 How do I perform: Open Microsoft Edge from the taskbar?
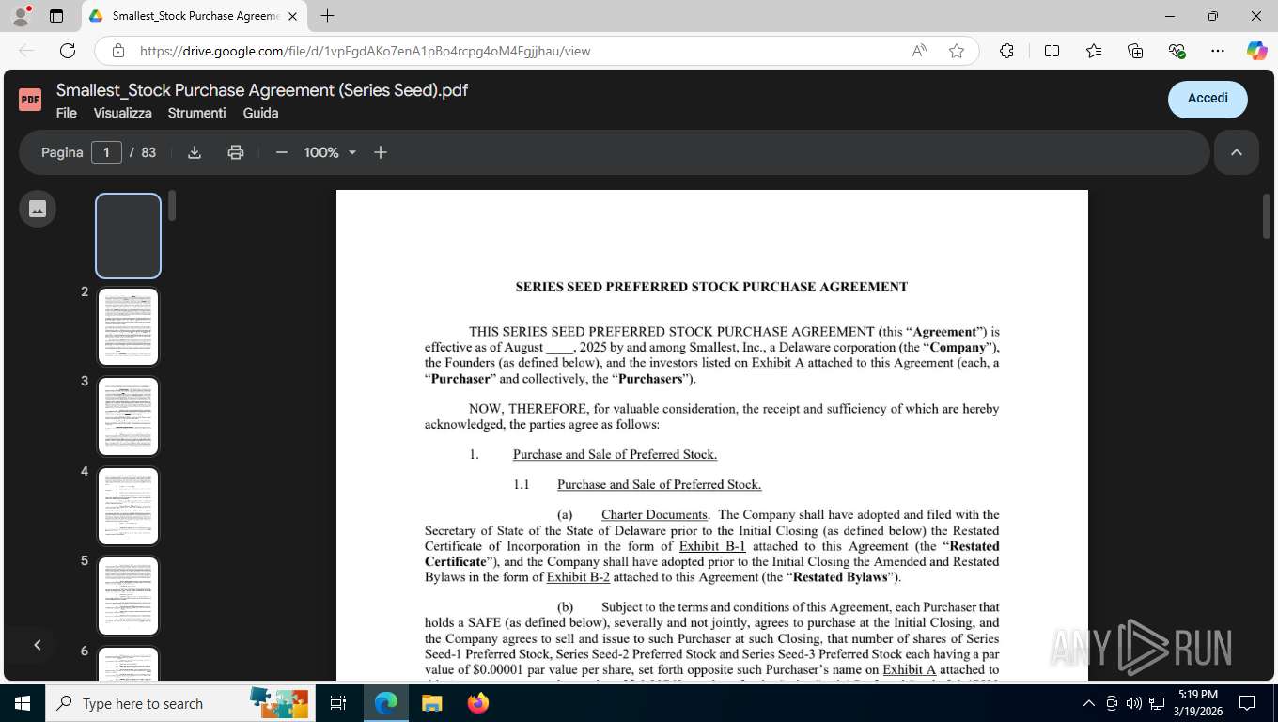385,703
